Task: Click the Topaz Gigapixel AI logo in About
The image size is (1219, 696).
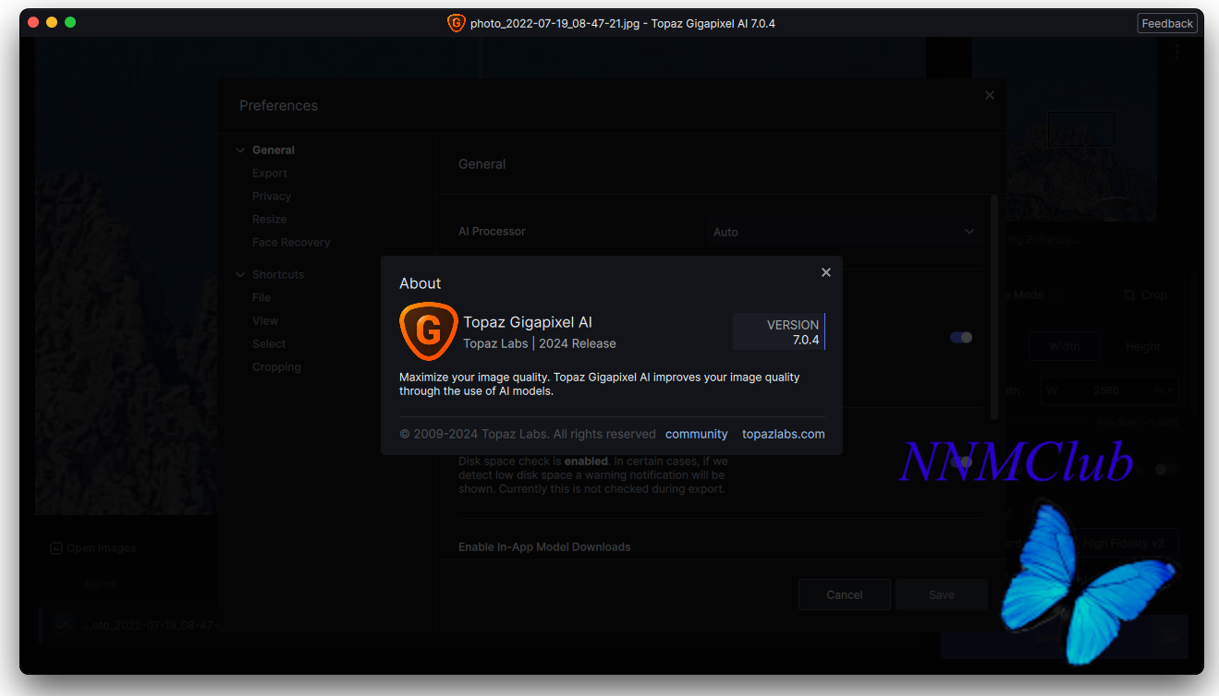Action: pos(429,331)
